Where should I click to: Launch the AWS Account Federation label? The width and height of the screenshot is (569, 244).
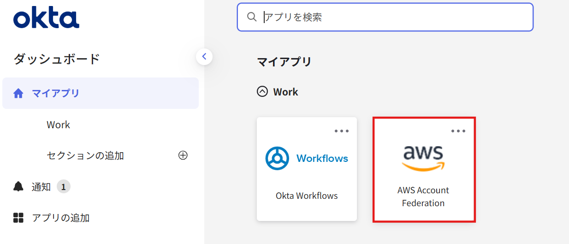click(423, 196)
